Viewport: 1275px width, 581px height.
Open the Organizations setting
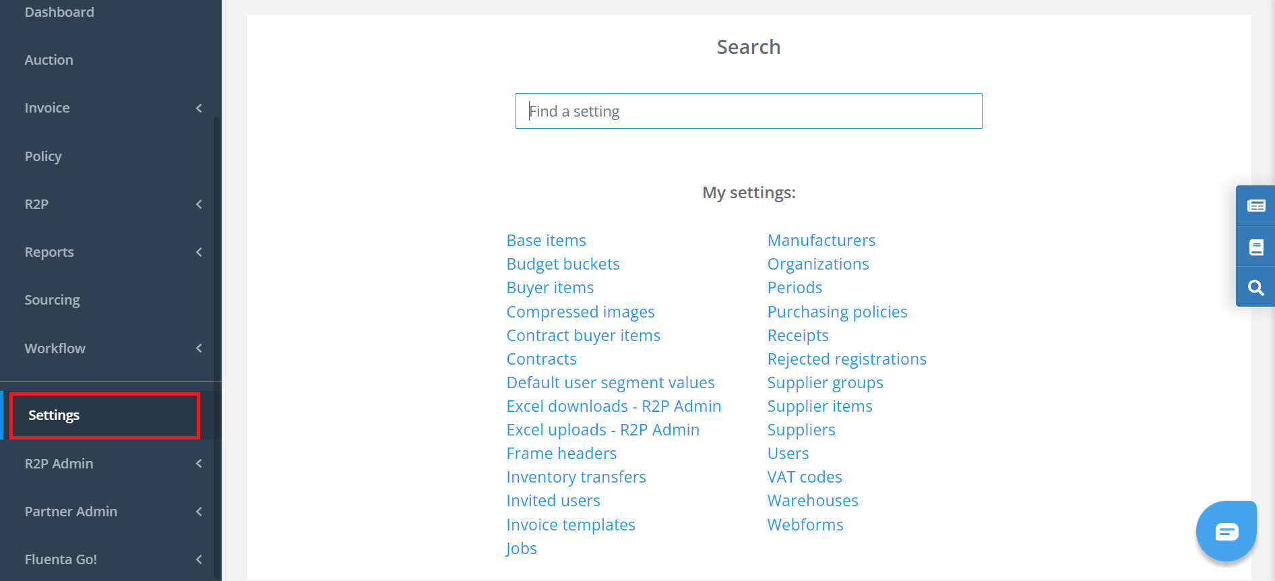(818, 264)
